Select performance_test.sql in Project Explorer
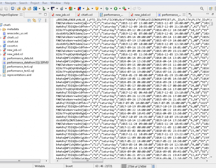Viewport: 216px width, 168px height. coord(20,67)
